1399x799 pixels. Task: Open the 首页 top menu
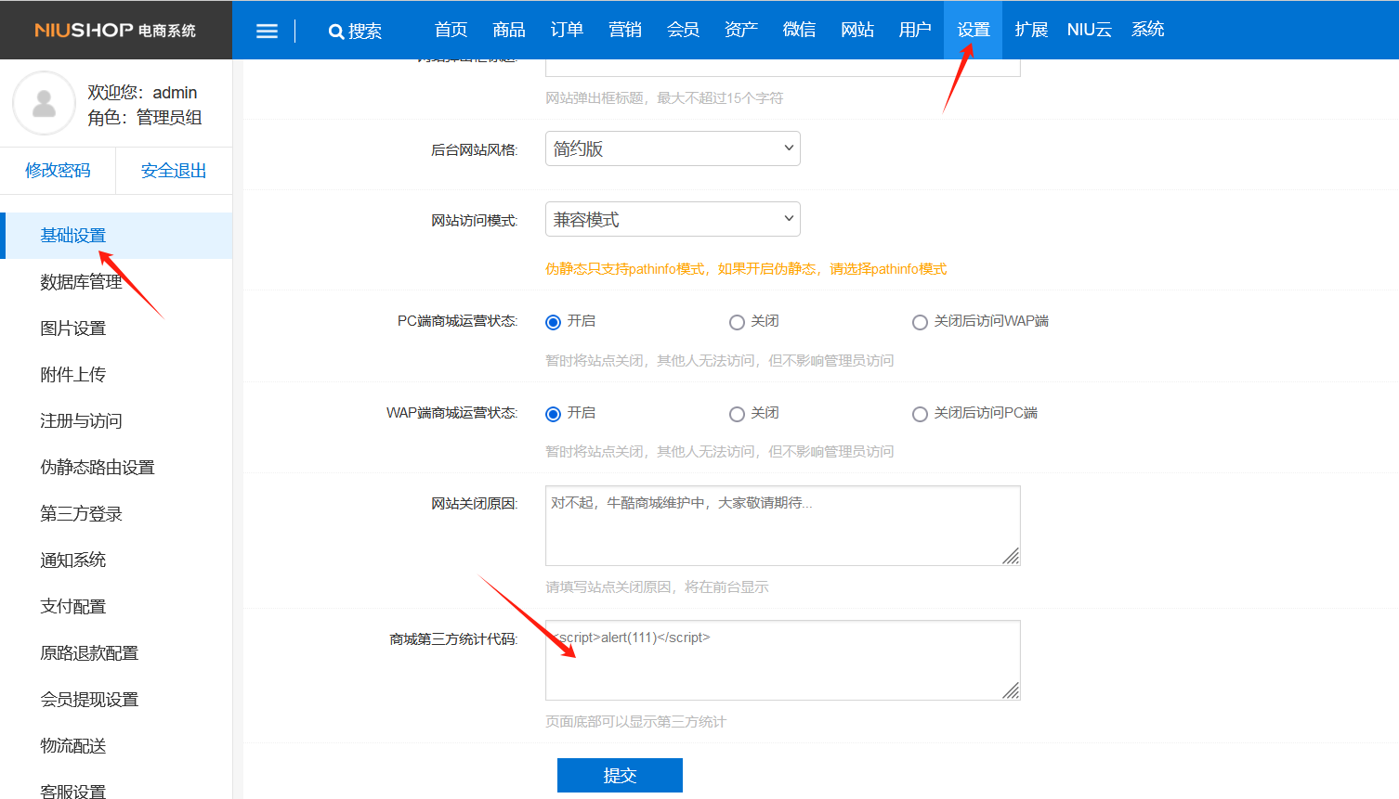451,30
